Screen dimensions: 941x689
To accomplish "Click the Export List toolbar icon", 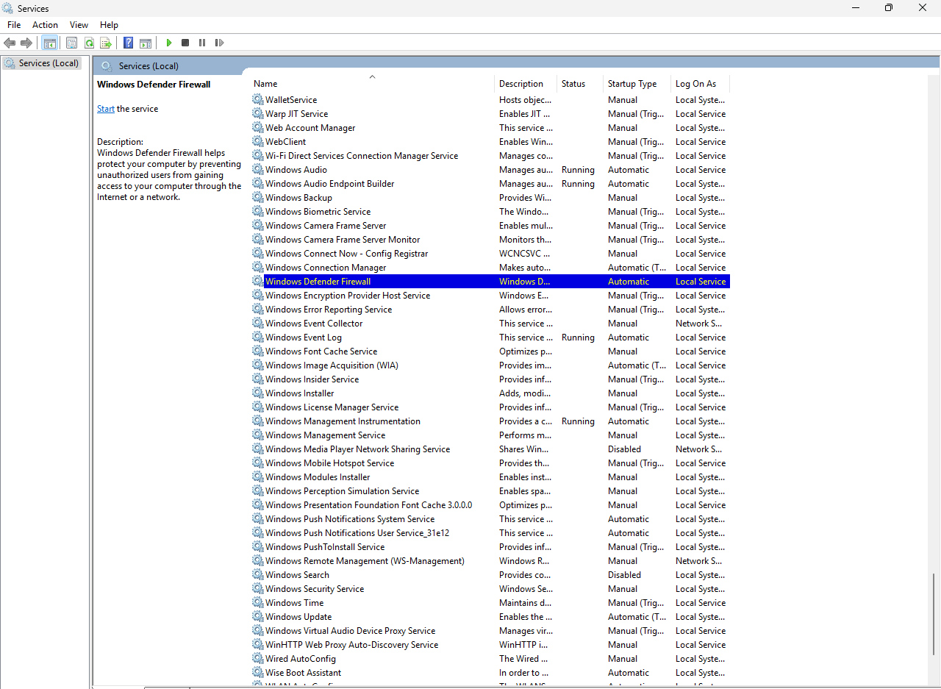I will pyautogui.click(x=106, y=43).
